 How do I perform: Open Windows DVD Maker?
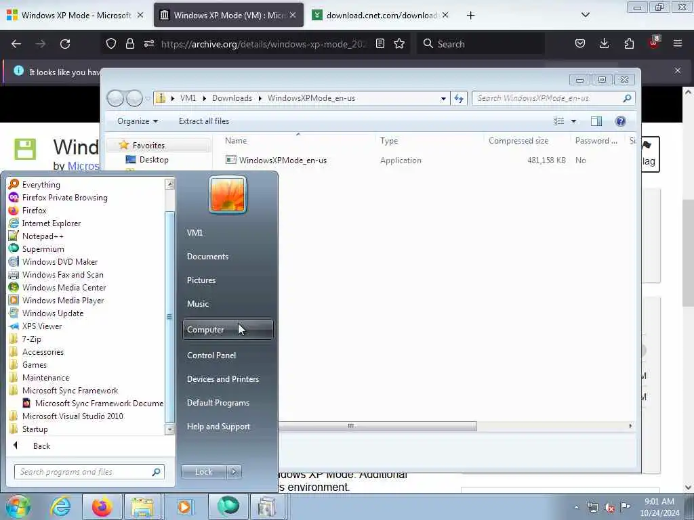point(60,262)
